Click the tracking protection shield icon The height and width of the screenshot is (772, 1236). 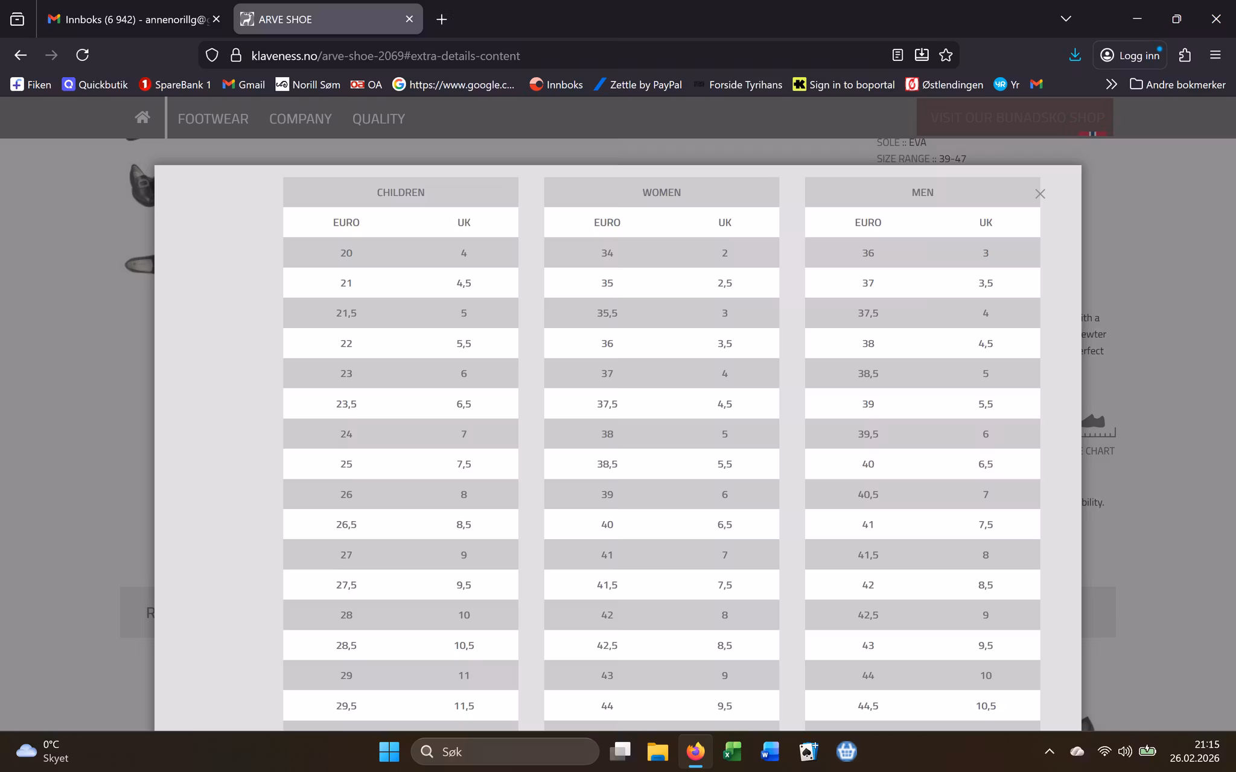coord(212,55)
